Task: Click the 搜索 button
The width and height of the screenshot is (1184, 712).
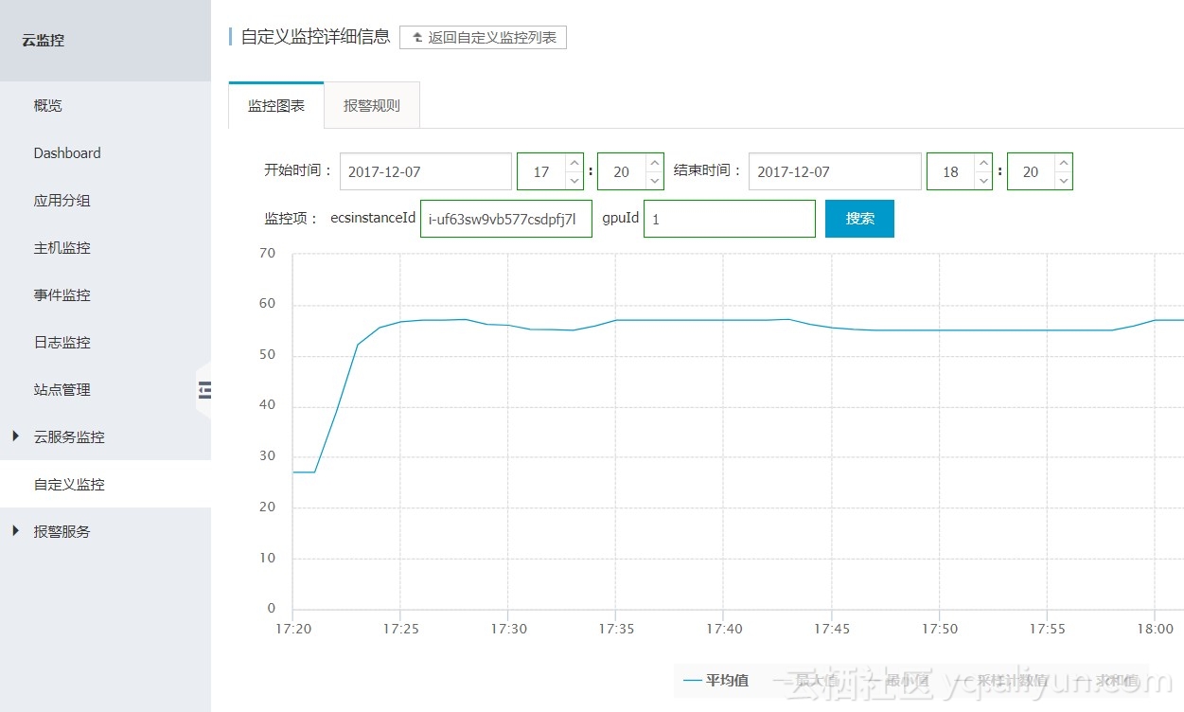Action: point(859,219)
